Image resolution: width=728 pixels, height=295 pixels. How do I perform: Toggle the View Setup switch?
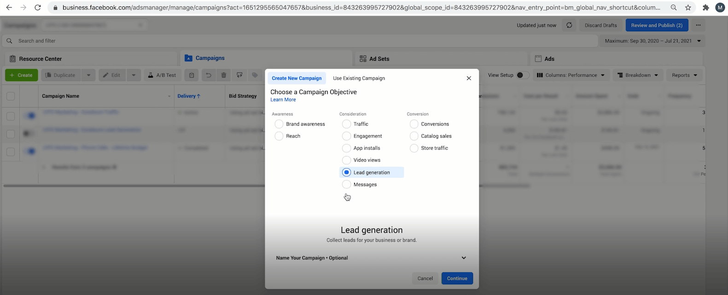[x=522, y=75]
